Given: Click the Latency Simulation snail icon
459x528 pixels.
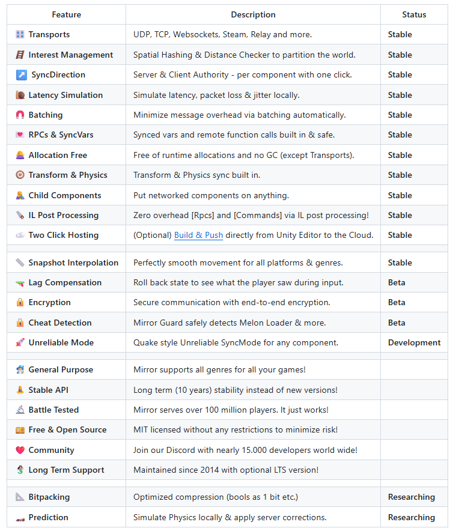Looking at the screenshot, I should (x=20, y=95).
